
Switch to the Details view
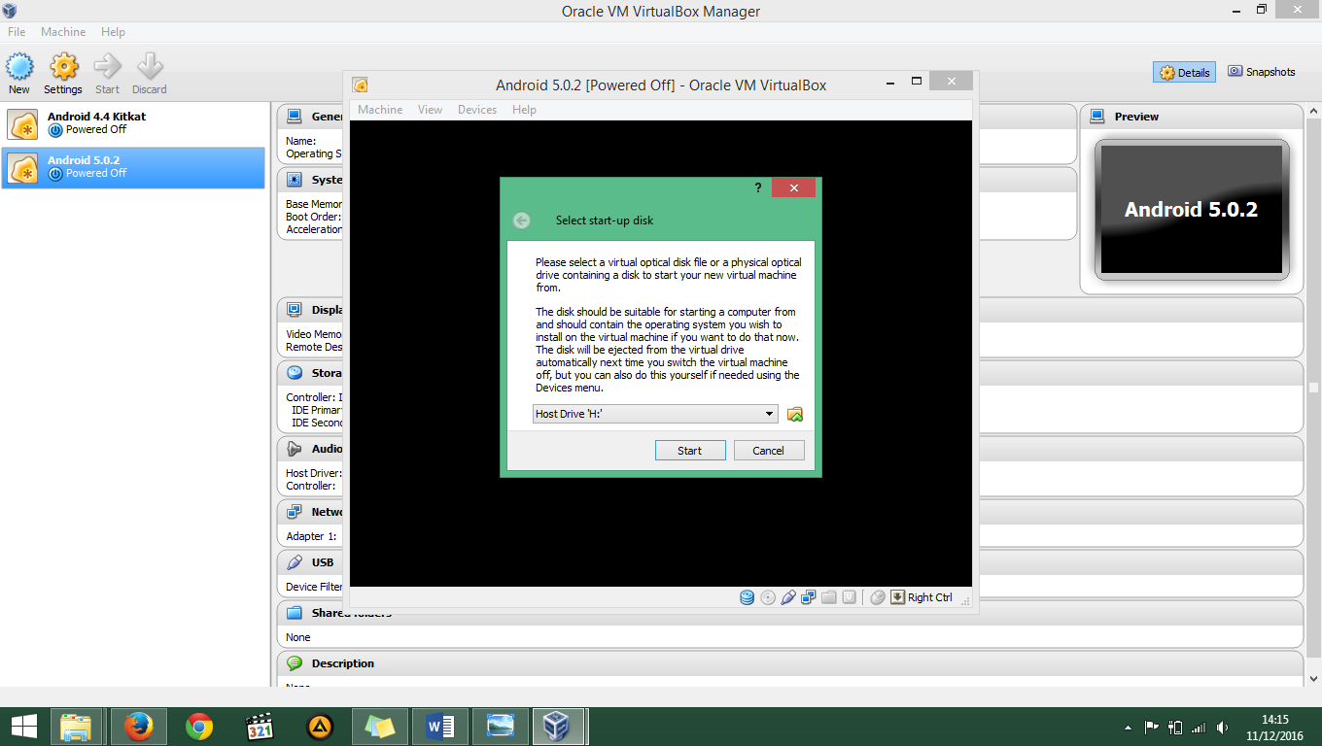(x=1184, y=73)
